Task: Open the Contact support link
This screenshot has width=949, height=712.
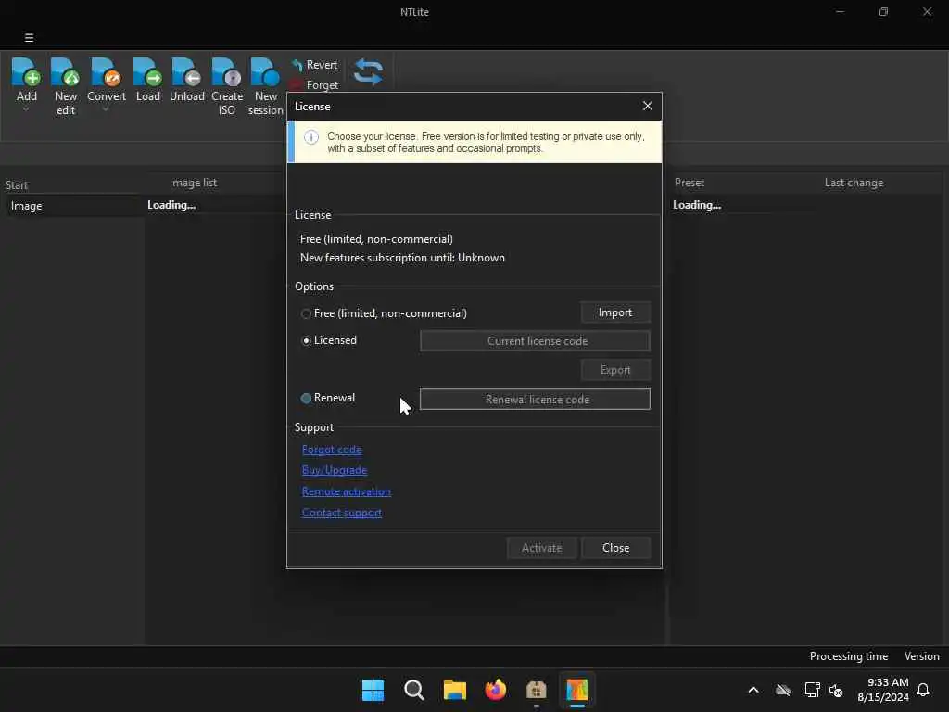Action: pos(341,512)
